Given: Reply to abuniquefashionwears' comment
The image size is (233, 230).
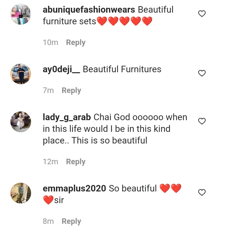Looking at the screenshot, I should coord(76,42).
